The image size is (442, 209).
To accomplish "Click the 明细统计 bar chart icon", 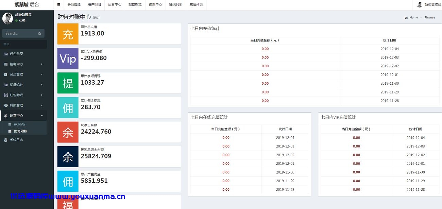I will coord(6,85).
